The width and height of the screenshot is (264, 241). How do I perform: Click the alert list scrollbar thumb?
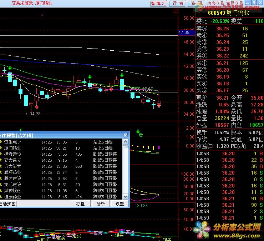(x=126, y=147)
